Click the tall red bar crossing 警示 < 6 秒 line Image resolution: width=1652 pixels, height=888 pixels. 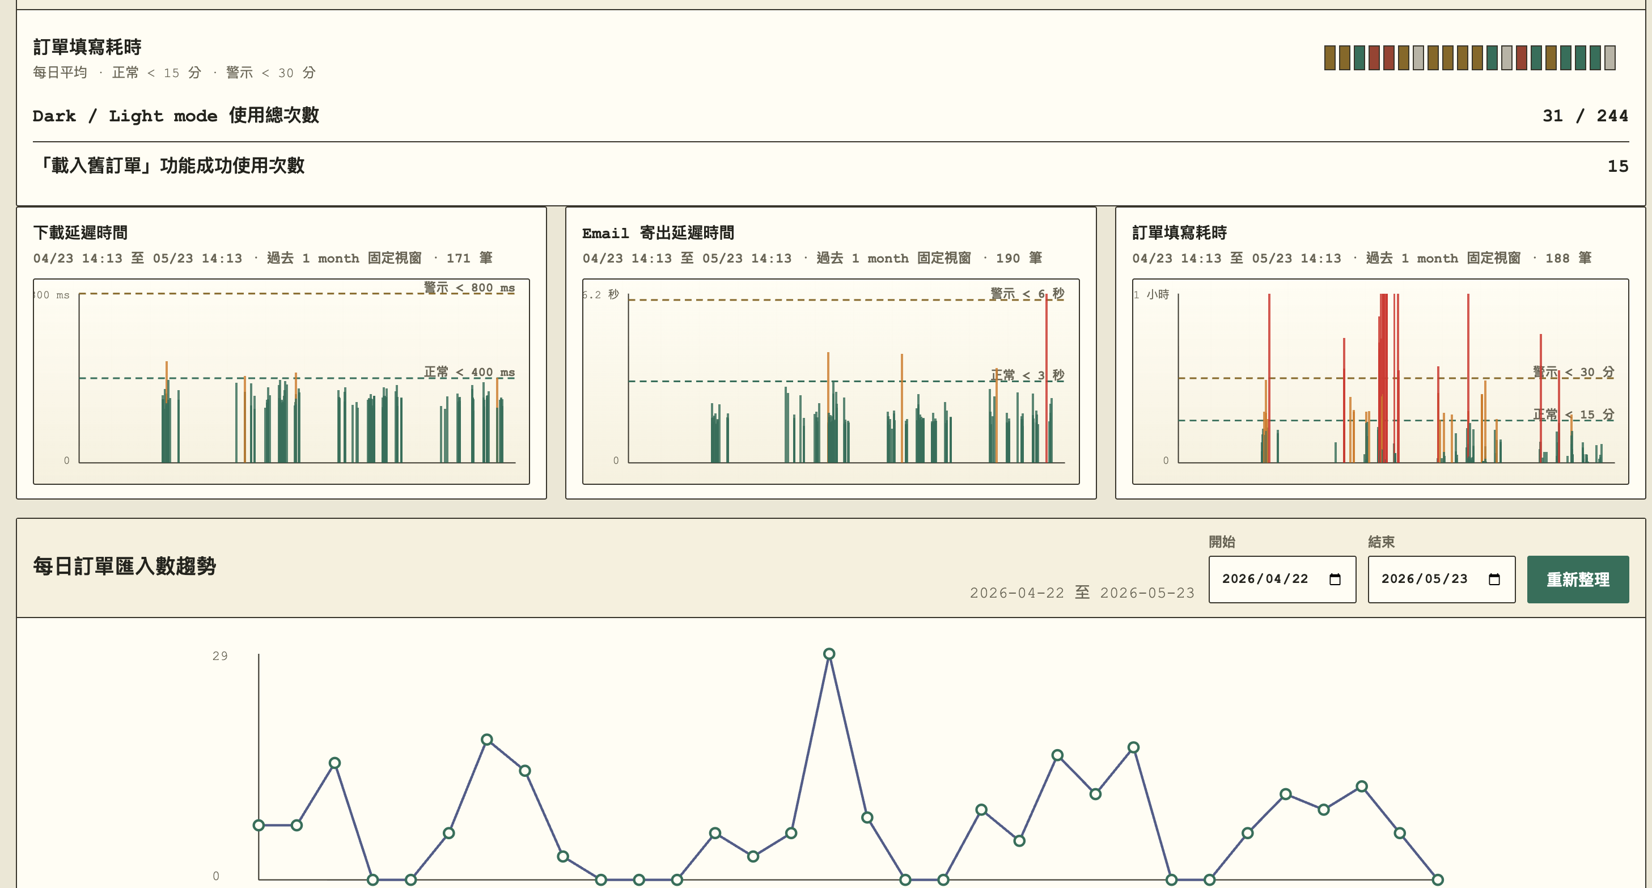click(x=1046, y=378)
